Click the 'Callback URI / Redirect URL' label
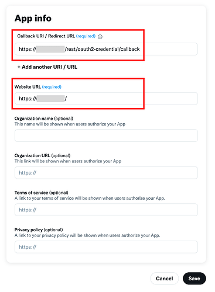 coord(46,36)
